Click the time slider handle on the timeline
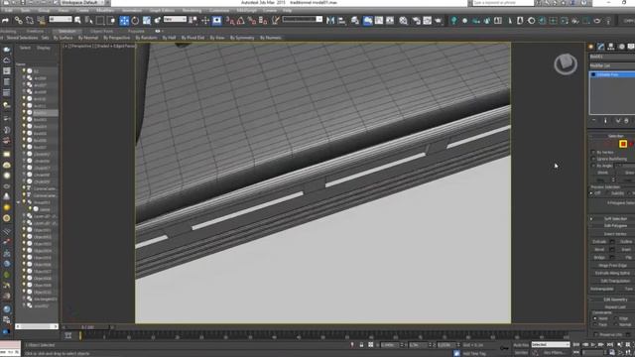Image resolution: width=635 pixels, height=357 pixels. [x=88, y=327]
